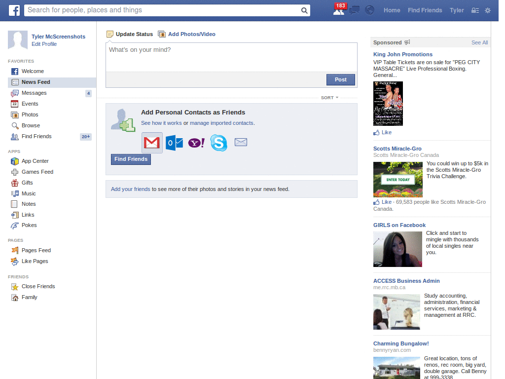Click the Add your friends link

coord(130,189)
